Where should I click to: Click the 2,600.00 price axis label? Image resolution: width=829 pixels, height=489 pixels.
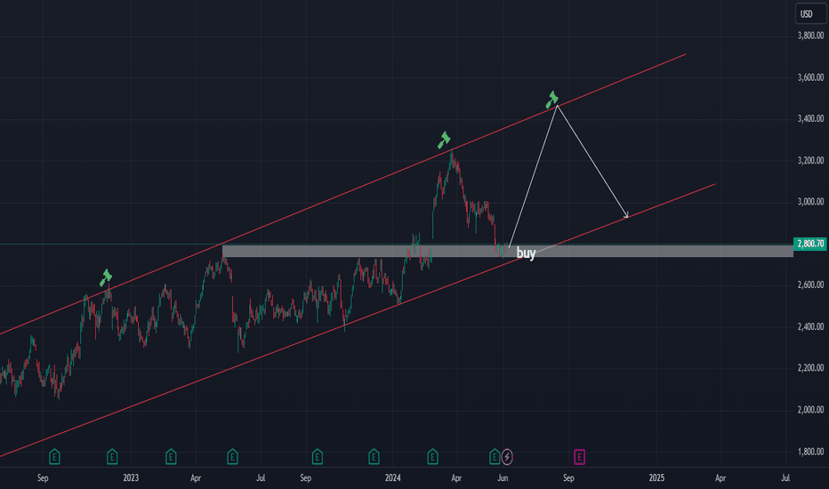coord(810,285)
